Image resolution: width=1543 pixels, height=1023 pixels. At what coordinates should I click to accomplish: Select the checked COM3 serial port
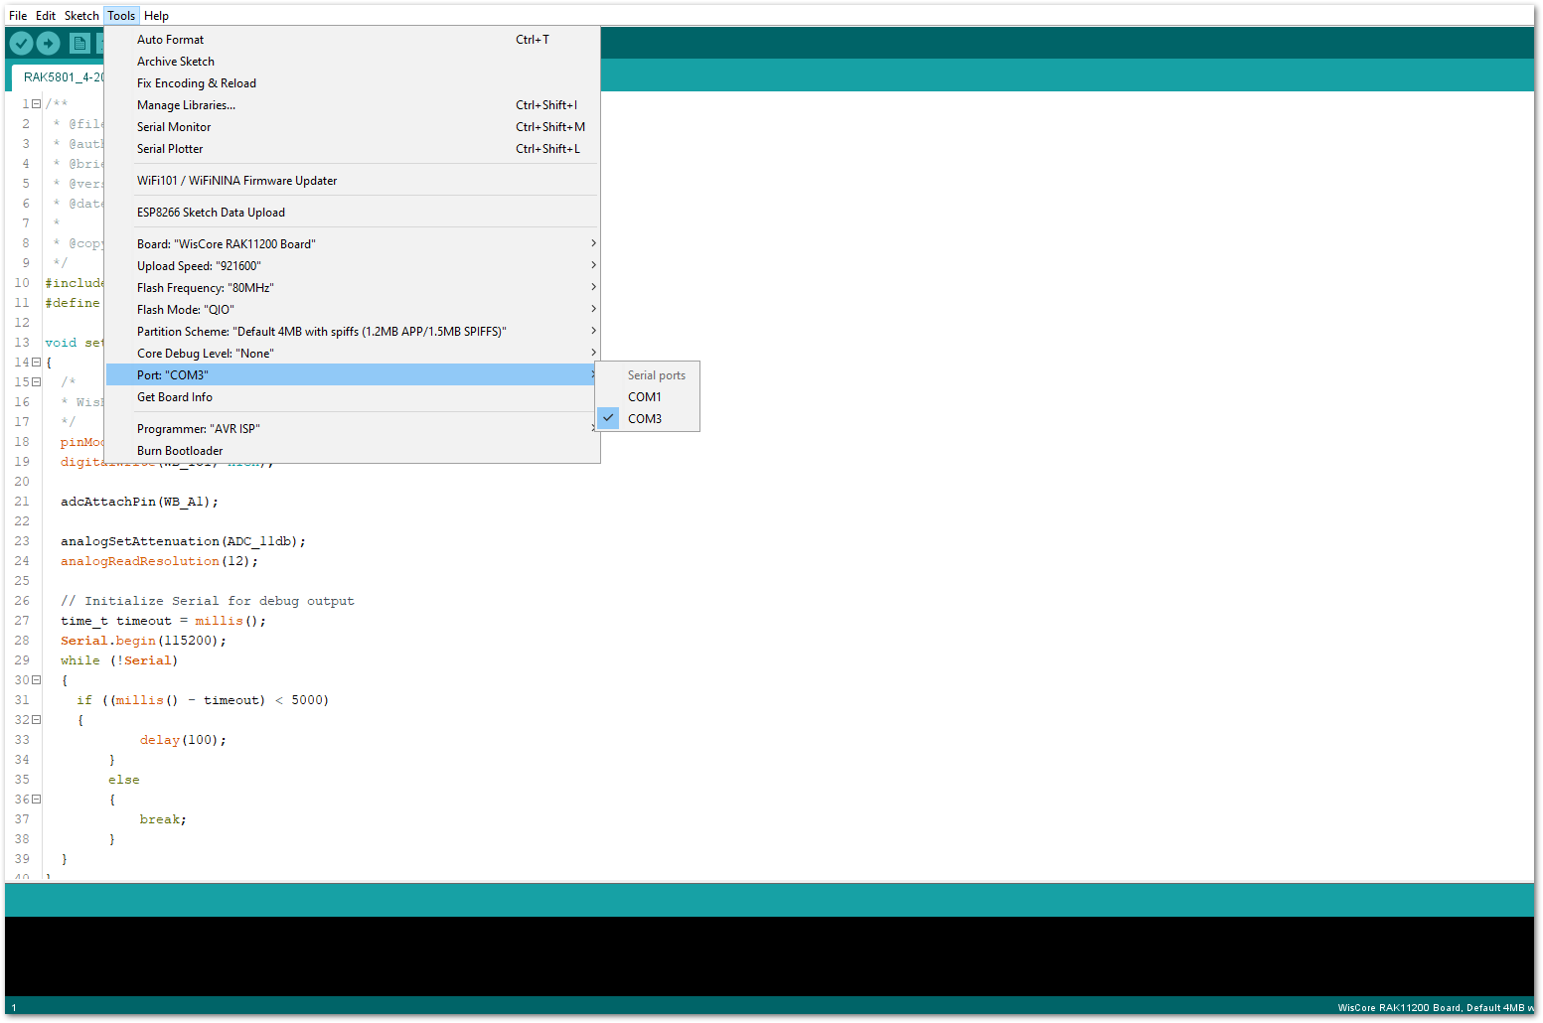(x=648, y=419)
